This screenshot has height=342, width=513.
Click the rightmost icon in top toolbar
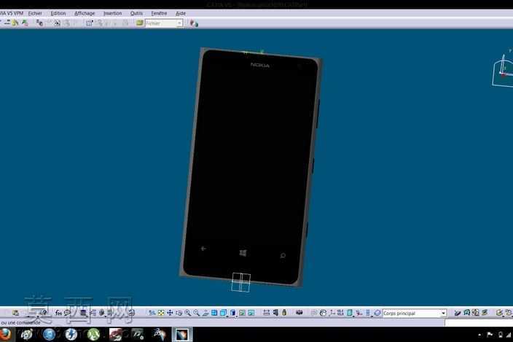194,23
